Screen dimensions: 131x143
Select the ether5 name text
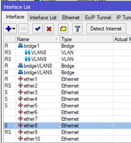point(30,105)
